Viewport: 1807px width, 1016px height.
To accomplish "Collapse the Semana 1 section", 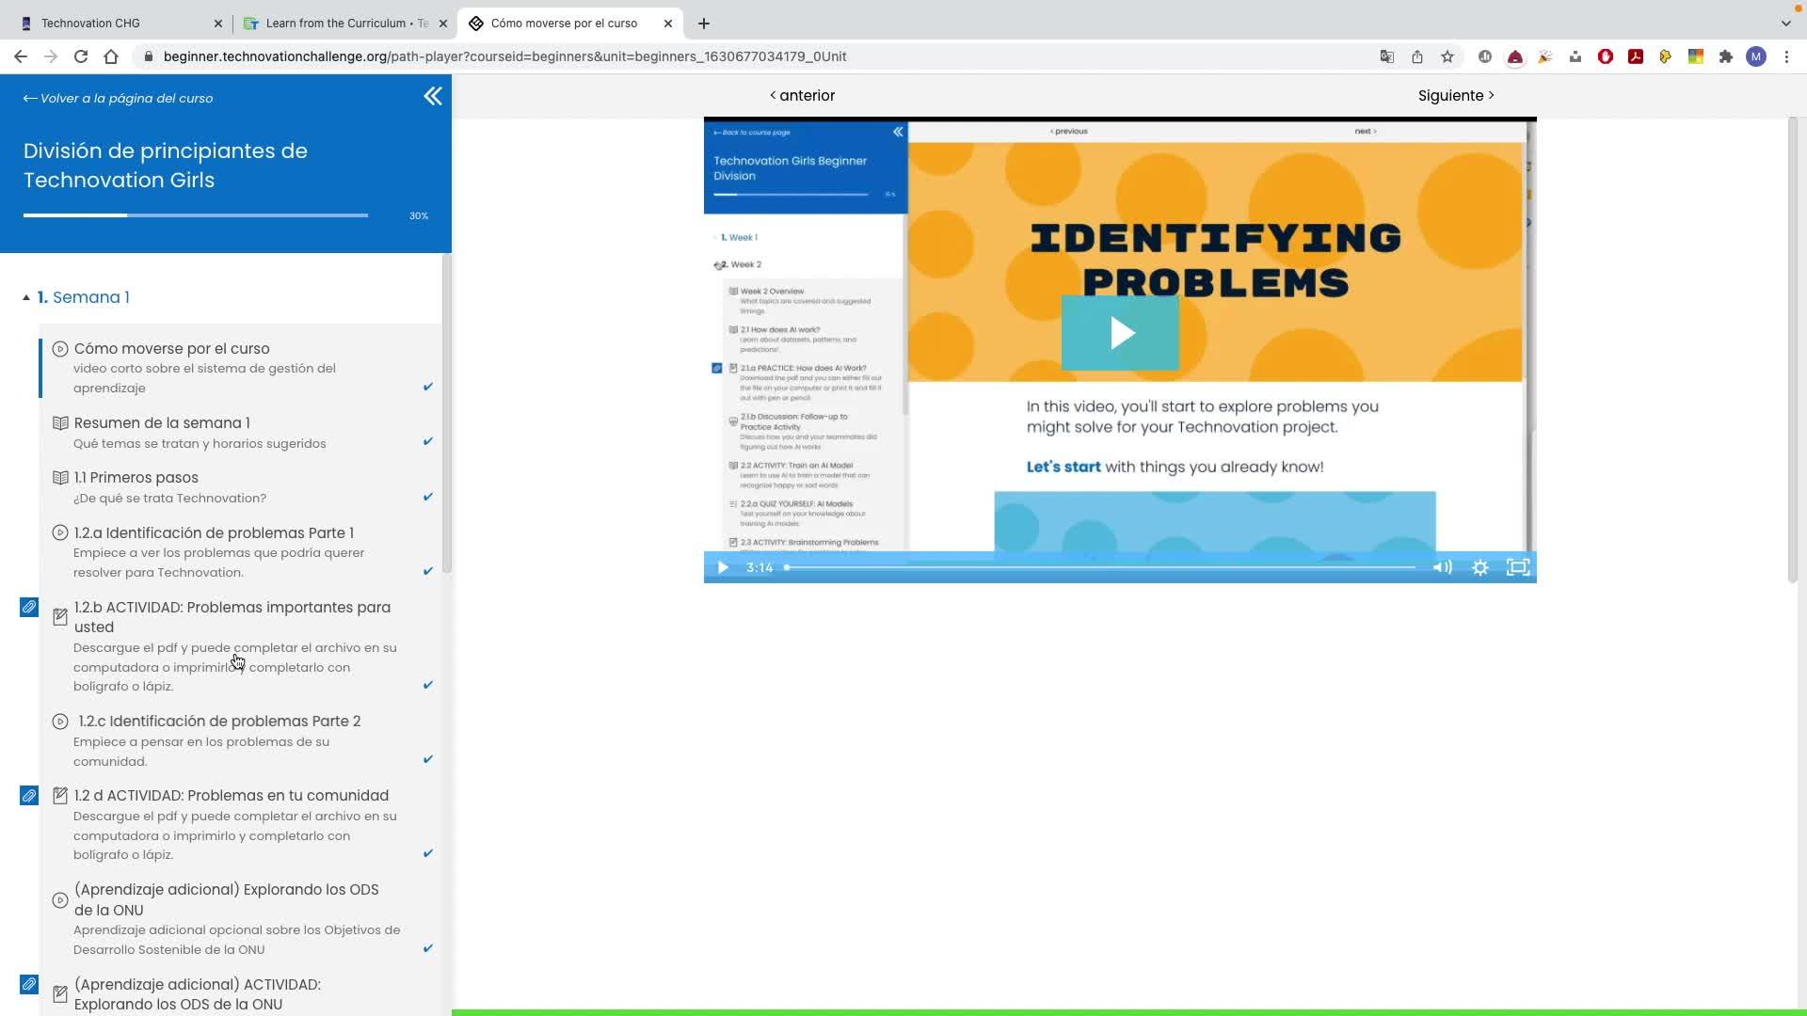I will tap(26, 297).
